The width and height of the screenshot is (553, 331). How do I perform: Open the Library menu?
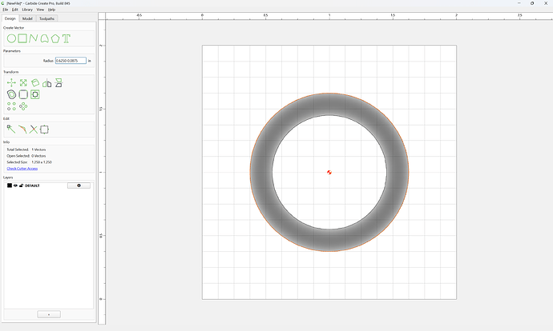coord(27,10)
